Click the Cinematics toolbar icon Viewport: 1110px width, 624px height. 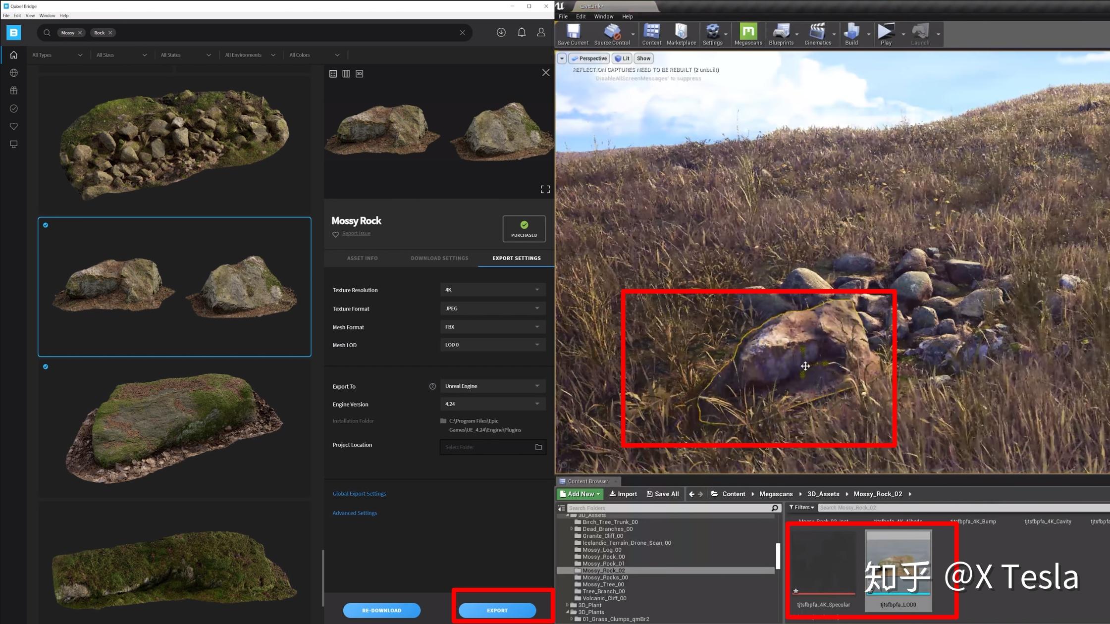(817, 34)
